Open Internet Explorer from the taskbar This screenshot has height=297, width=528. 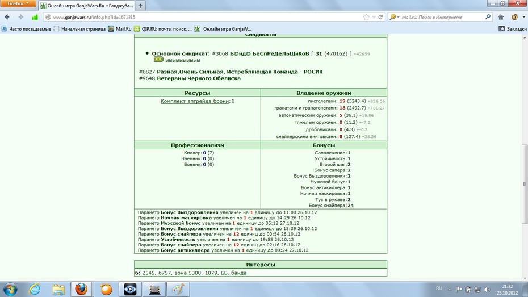pos(35,289)
